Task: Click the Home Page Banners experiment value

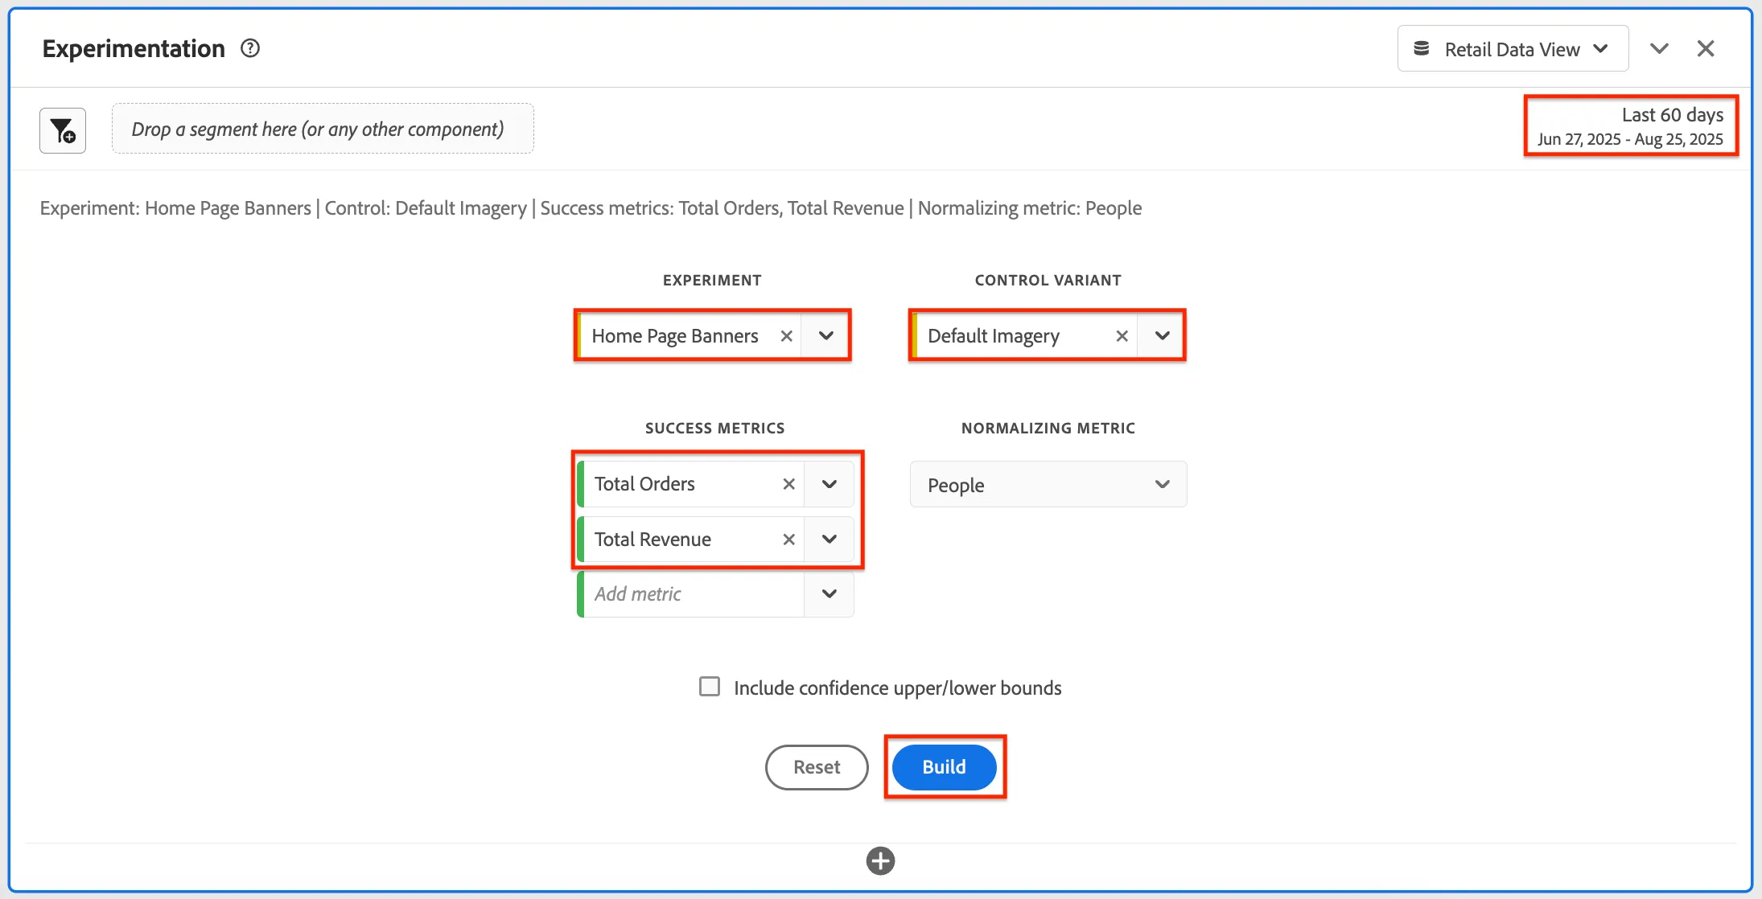Action: [675, 336]
